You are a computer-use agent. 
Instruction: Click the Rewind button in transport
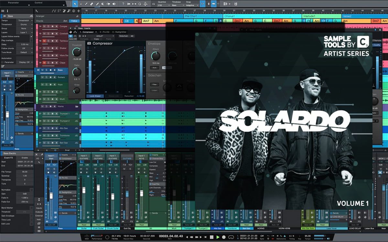tap(192, 237)
